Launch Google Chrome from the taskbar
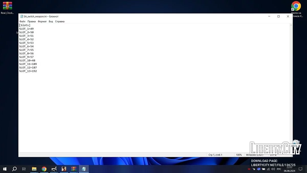Image resolution: width=307 pixels, height=173 pixels. click(x=44, y=169)
